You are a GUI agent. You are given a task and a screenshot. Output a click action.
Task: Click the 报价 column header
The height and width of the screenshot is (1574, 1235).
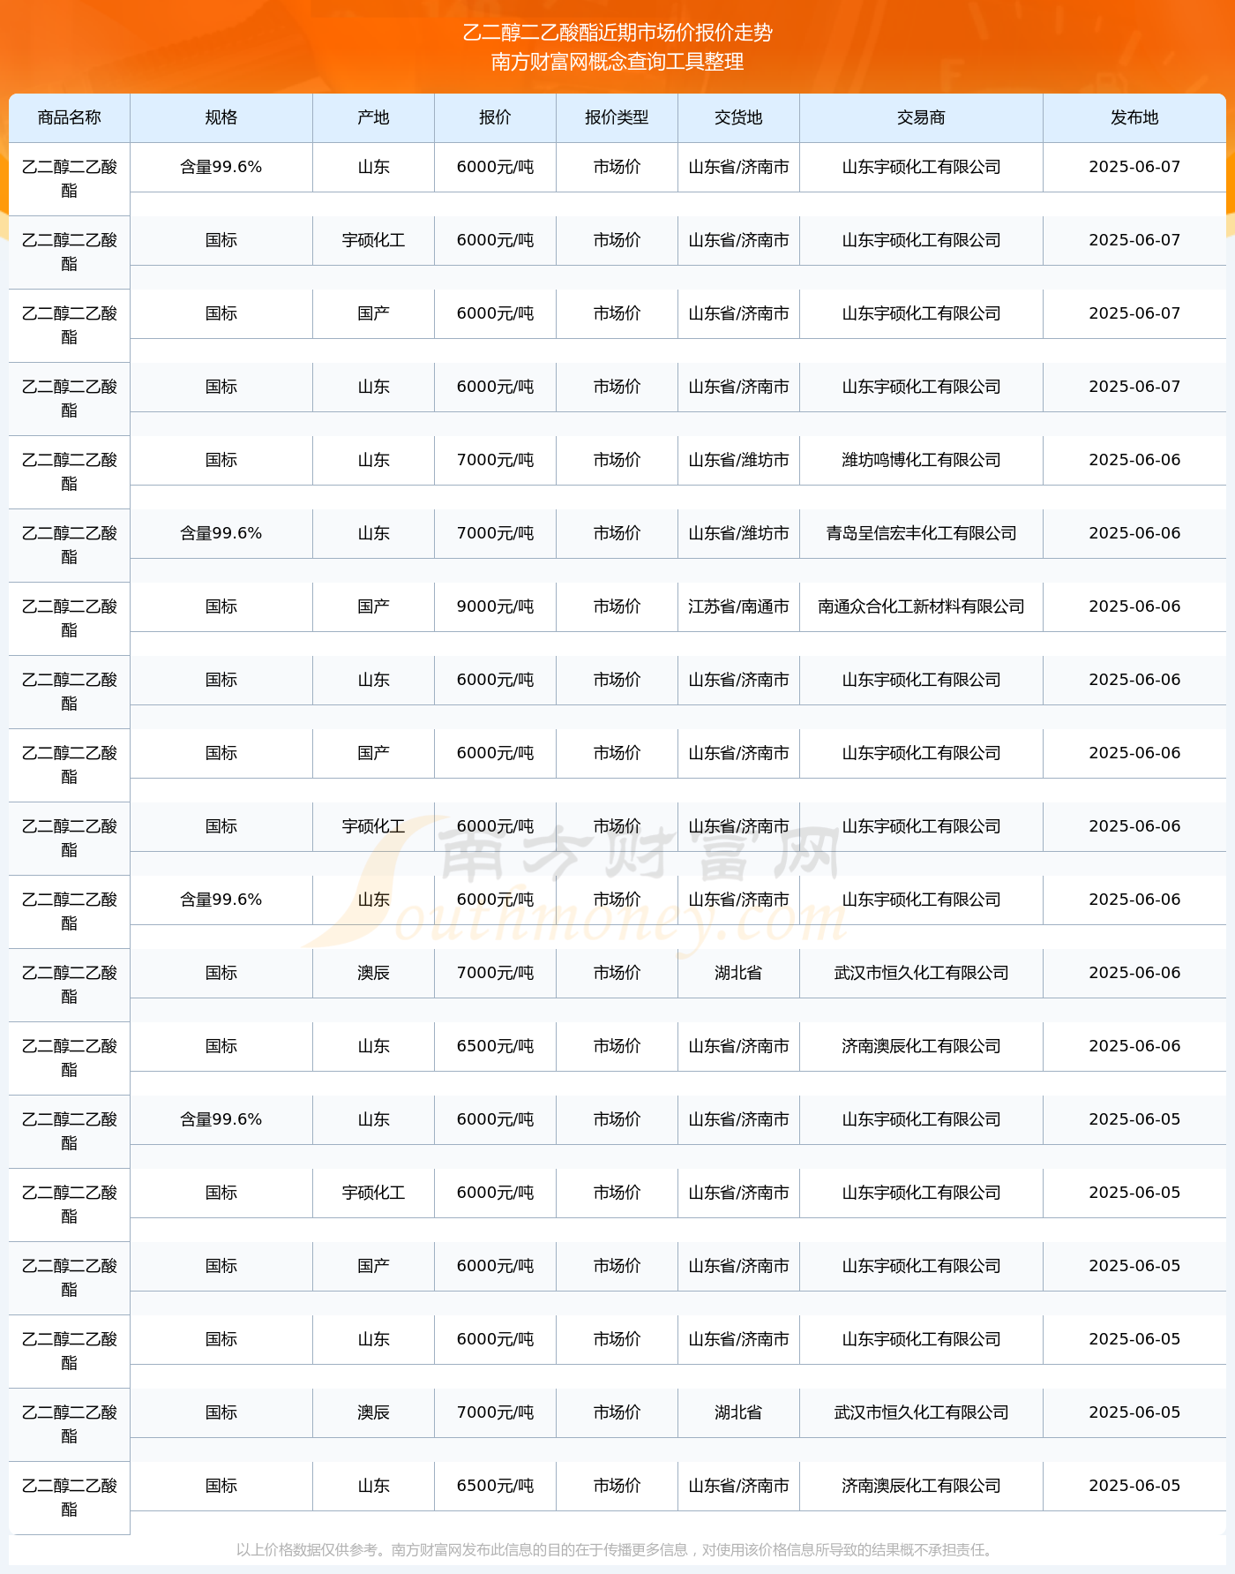(x=495, y=117)
